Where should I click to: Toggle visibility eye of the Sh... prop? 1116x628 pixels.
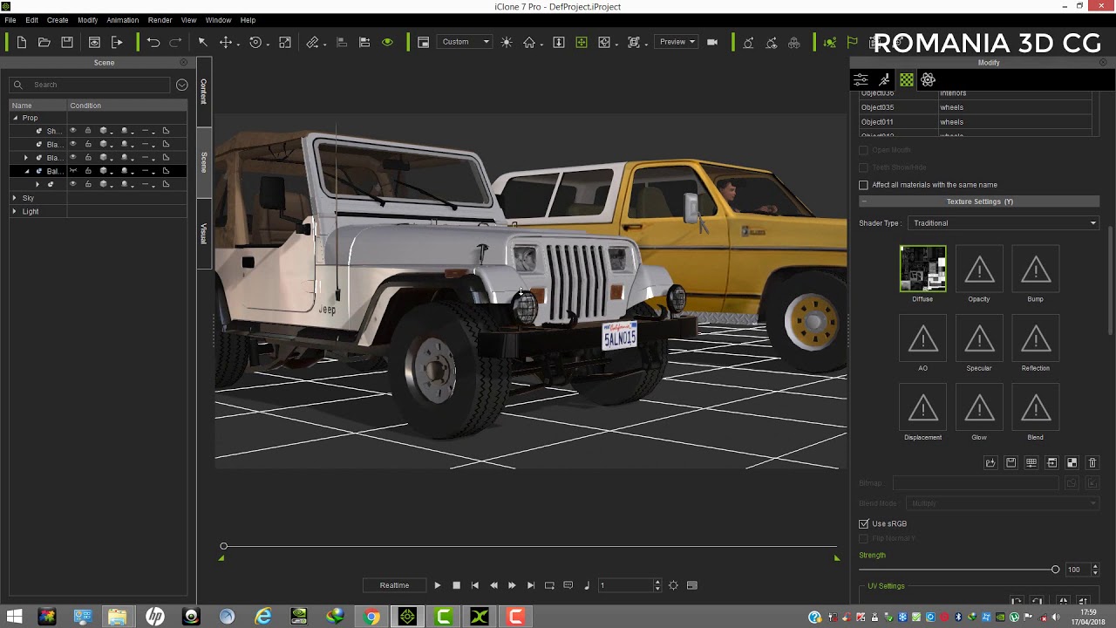pos(73,131)
